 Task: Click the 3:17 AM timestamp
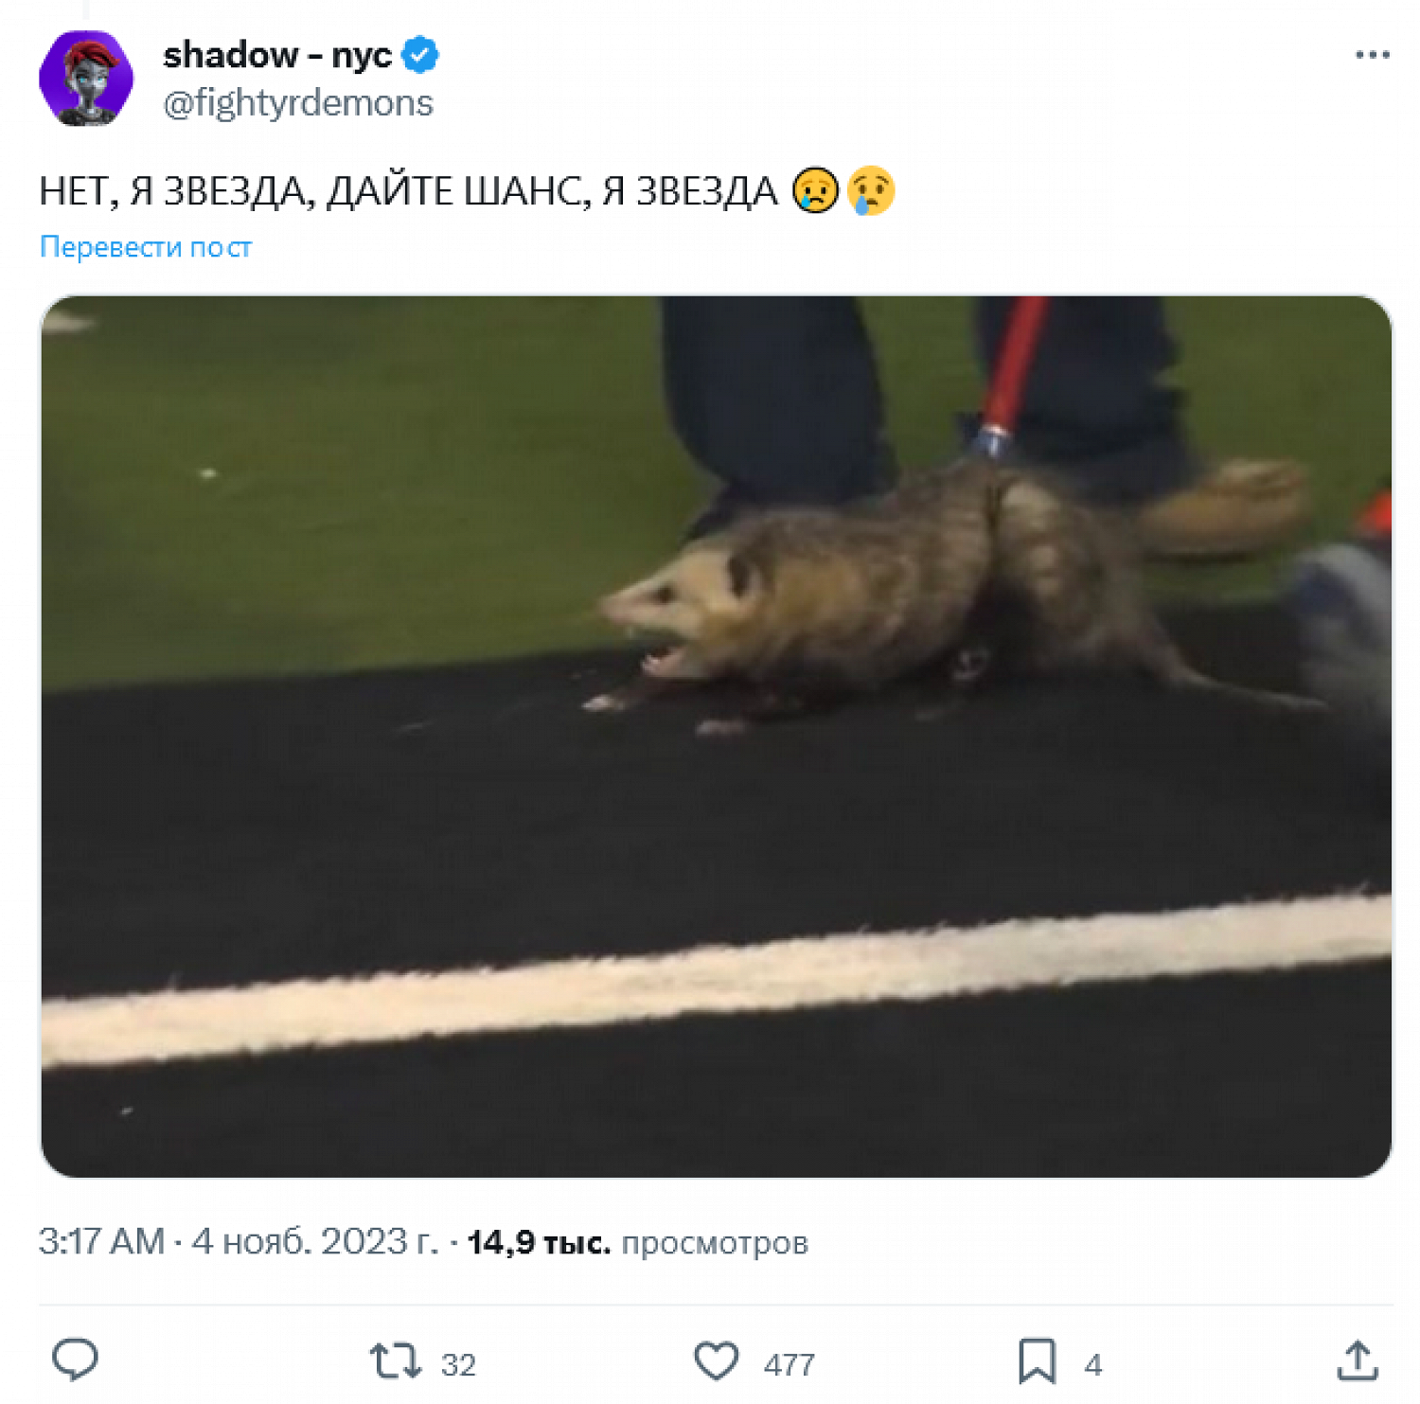tap(101, 1241)
